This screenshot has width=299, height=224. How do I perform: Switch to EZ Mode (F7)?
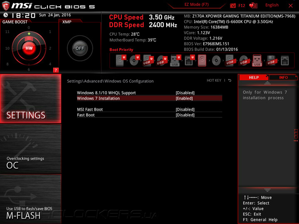196,5
